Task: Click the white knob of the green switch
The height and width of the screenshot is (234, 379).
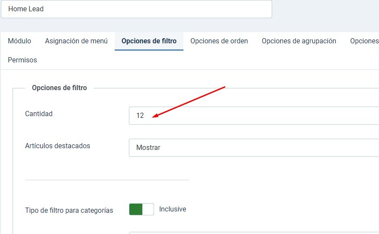Action: pyautogui.click(x=148, y=209)
